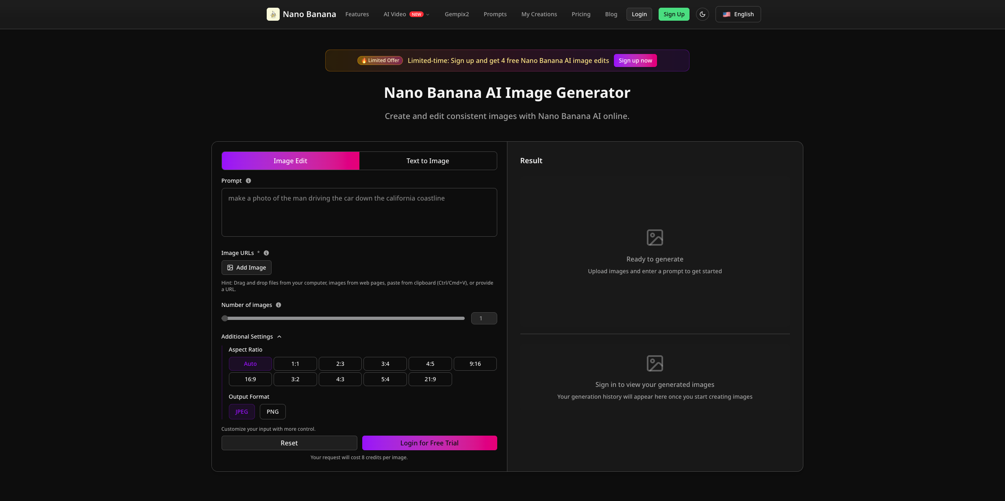The height and width of the screenshot is (501, 1005).
Task: Switch output format to PNG
Action: [272, 411]
